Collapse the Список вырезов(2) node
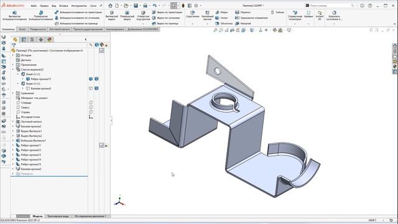This screenshot has height=224, width=398. point(13,69)
